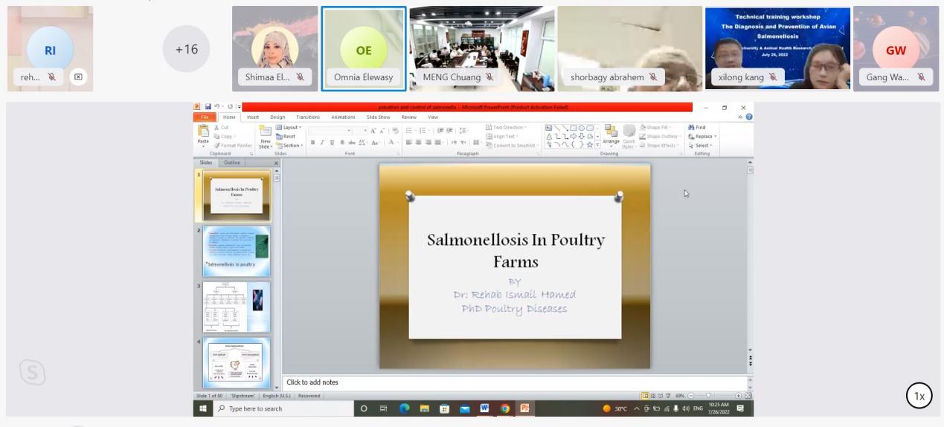This screenshot has height=427, width=944.
Task: Open the Outline tab in slide pane
Action: click(x=232, y=163)
